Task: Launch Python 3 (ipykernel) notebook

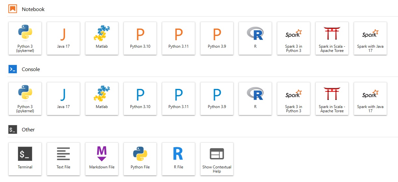Action: tap(25, 38)
